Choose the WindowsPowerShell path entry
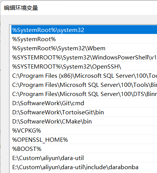157x173 pixels. click(x=83, y=57)
